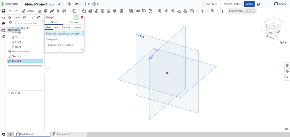
Task: Click the filter funnel icon in Features
Action: [11, 23]
